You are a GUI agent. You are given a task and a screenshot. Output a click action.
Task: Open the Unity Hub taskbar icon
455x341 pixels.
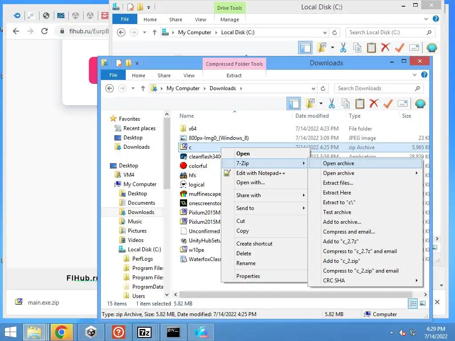tap(91, 332)
